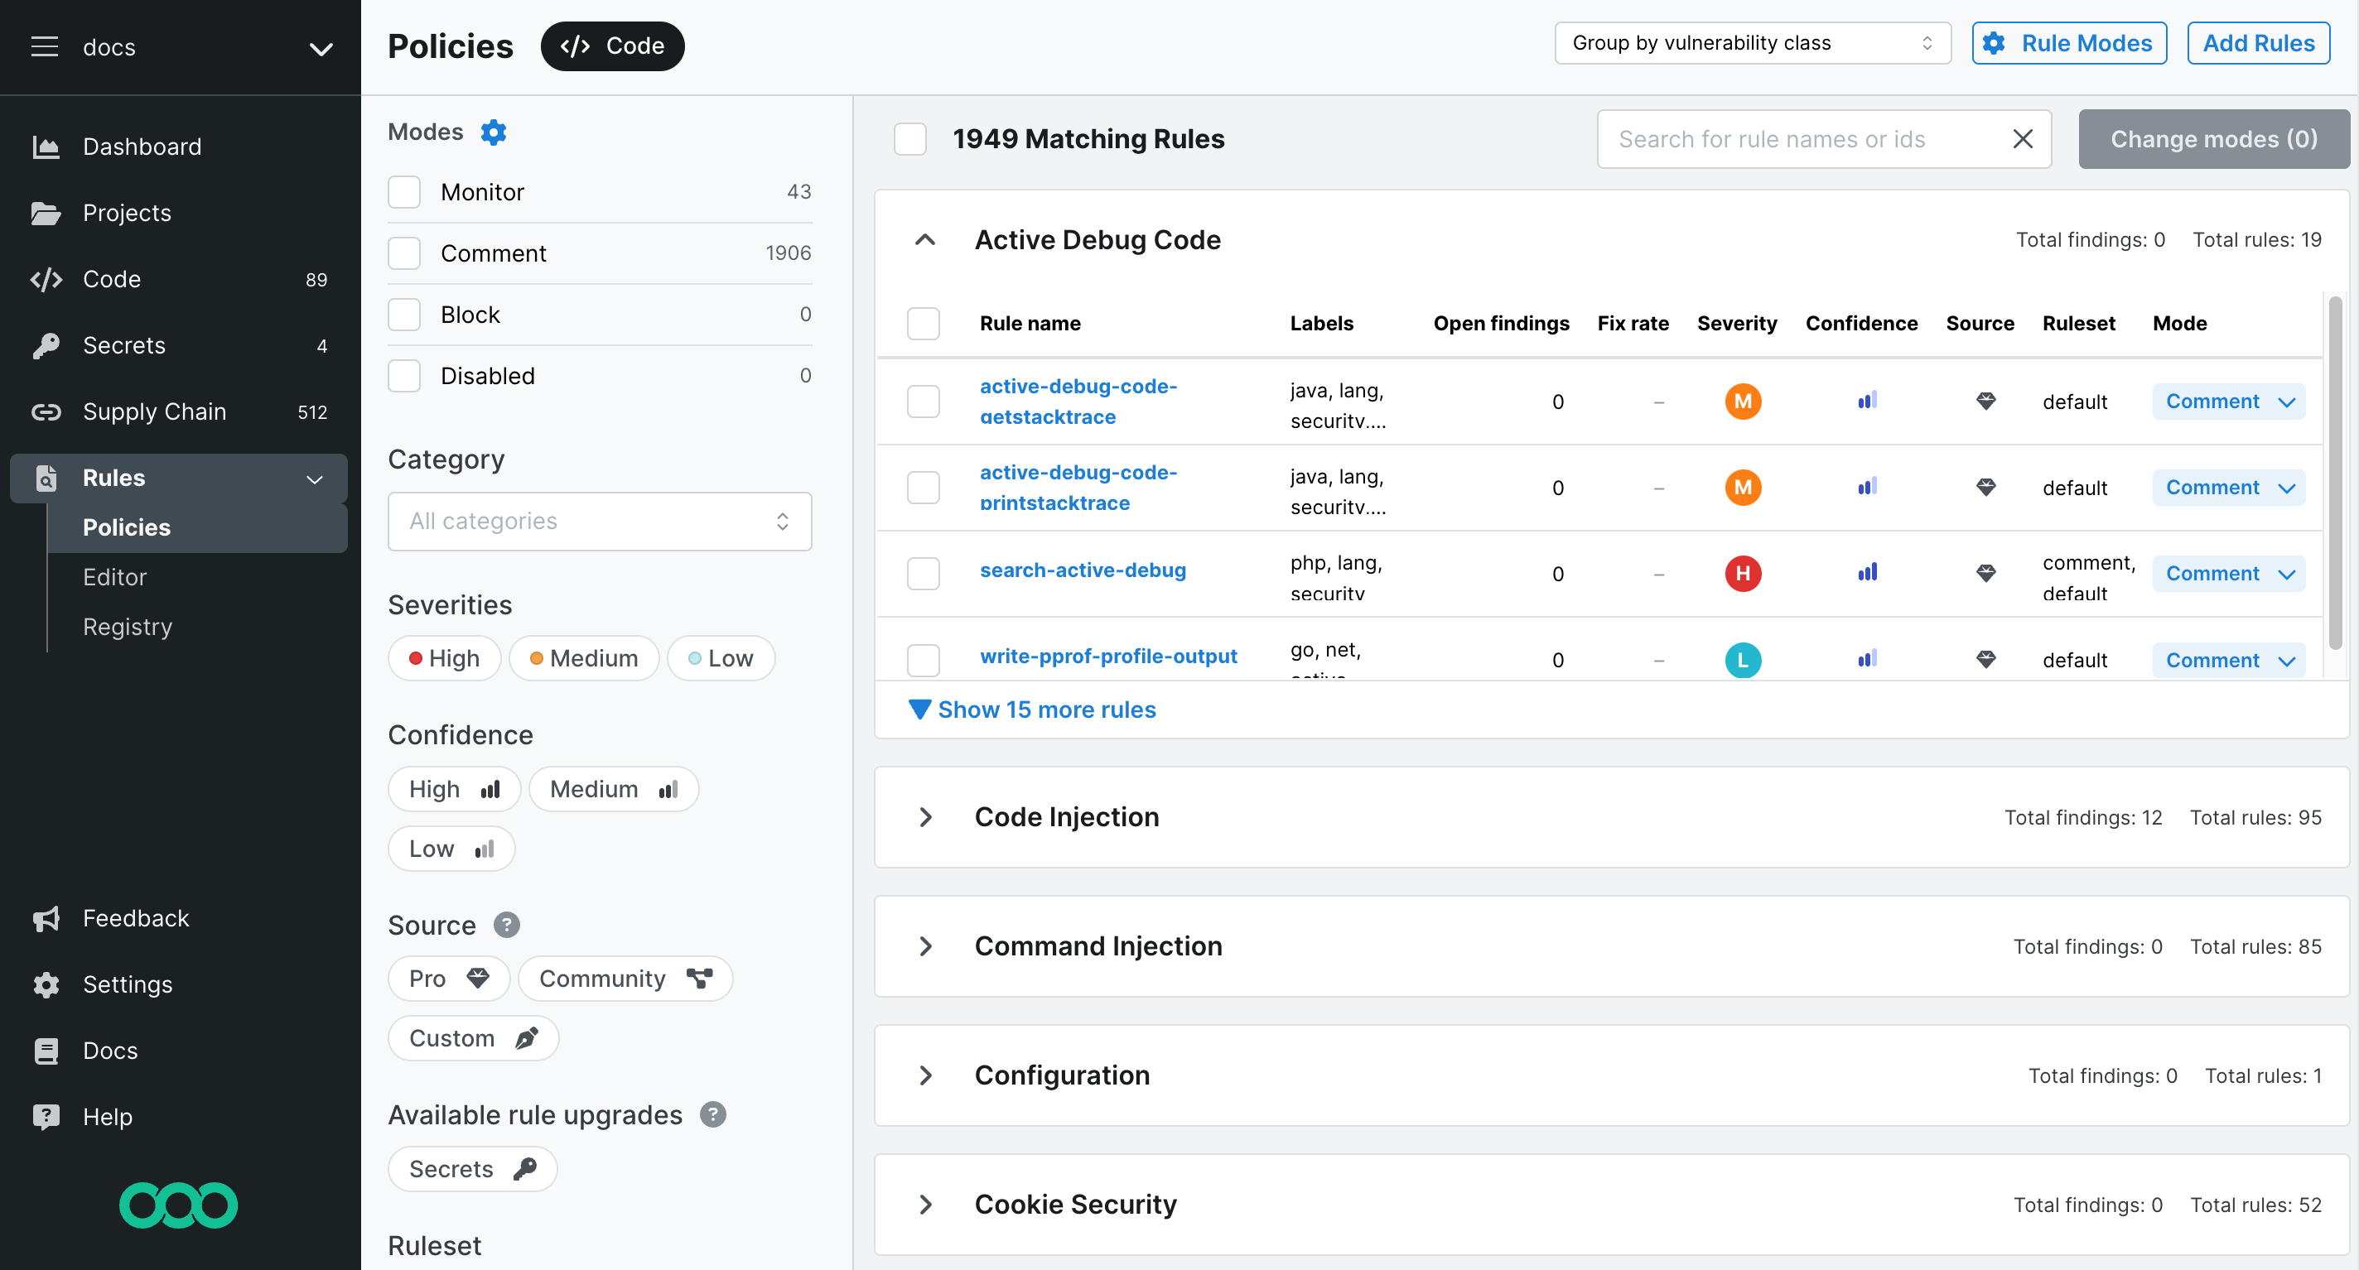Click the Supply Chain link icon

tap(46, 411)
